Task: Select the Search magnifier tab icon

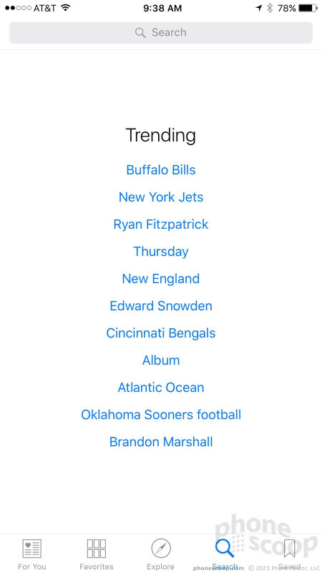Action: click(x=225, y=548)
